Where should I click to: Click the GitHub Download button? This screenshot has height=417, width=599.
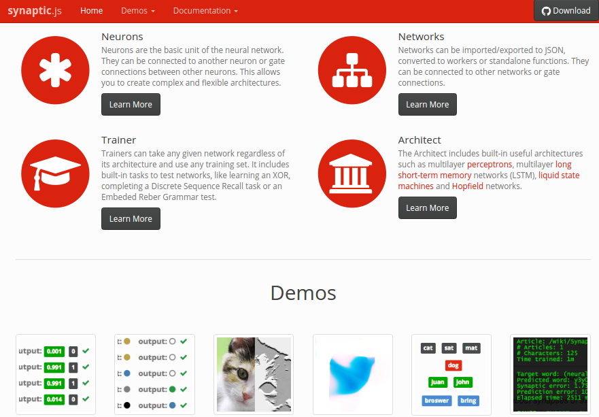click(566, 11)
